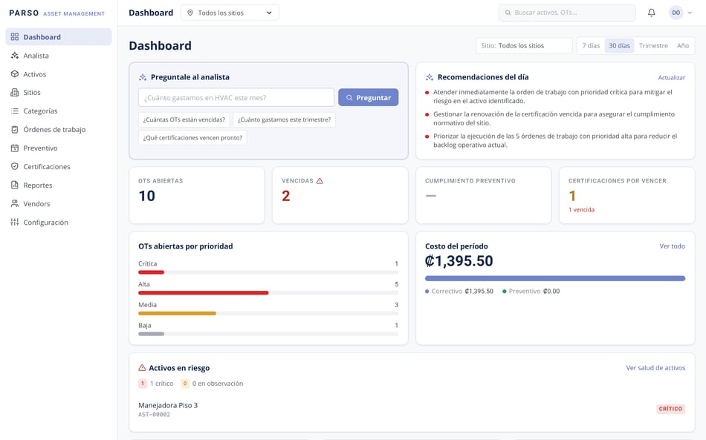Select the 7 días period tab
This screenshot has height=440, width=706.
[x=591, y=45]
